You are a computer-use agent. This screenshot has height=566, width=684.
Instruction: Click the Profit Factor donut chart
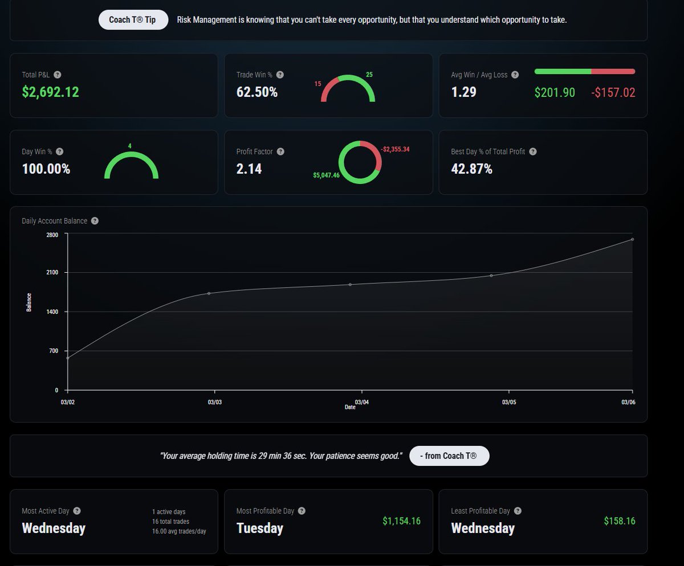[x=360, y=162]
